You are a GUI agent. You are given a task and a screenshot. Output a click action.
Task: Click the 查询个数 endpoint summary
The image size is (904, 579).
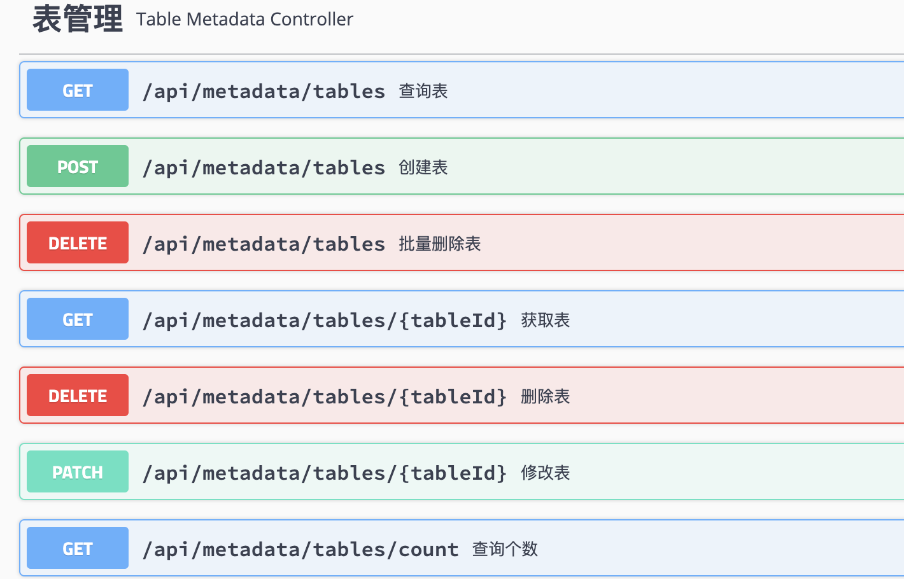504,548
